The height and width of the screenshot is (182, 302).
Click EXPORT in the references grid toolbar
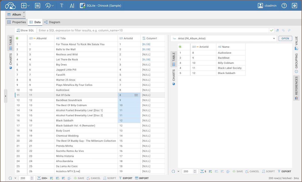click(284, 171)
